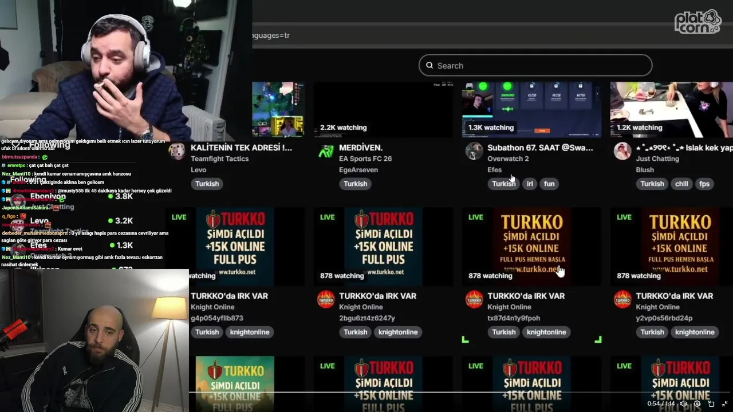This screenshot has width=733, height=412.
Task: Click avatar of 2bgu6zt4z6247y TURKKO stream
Action: (326, 299)
